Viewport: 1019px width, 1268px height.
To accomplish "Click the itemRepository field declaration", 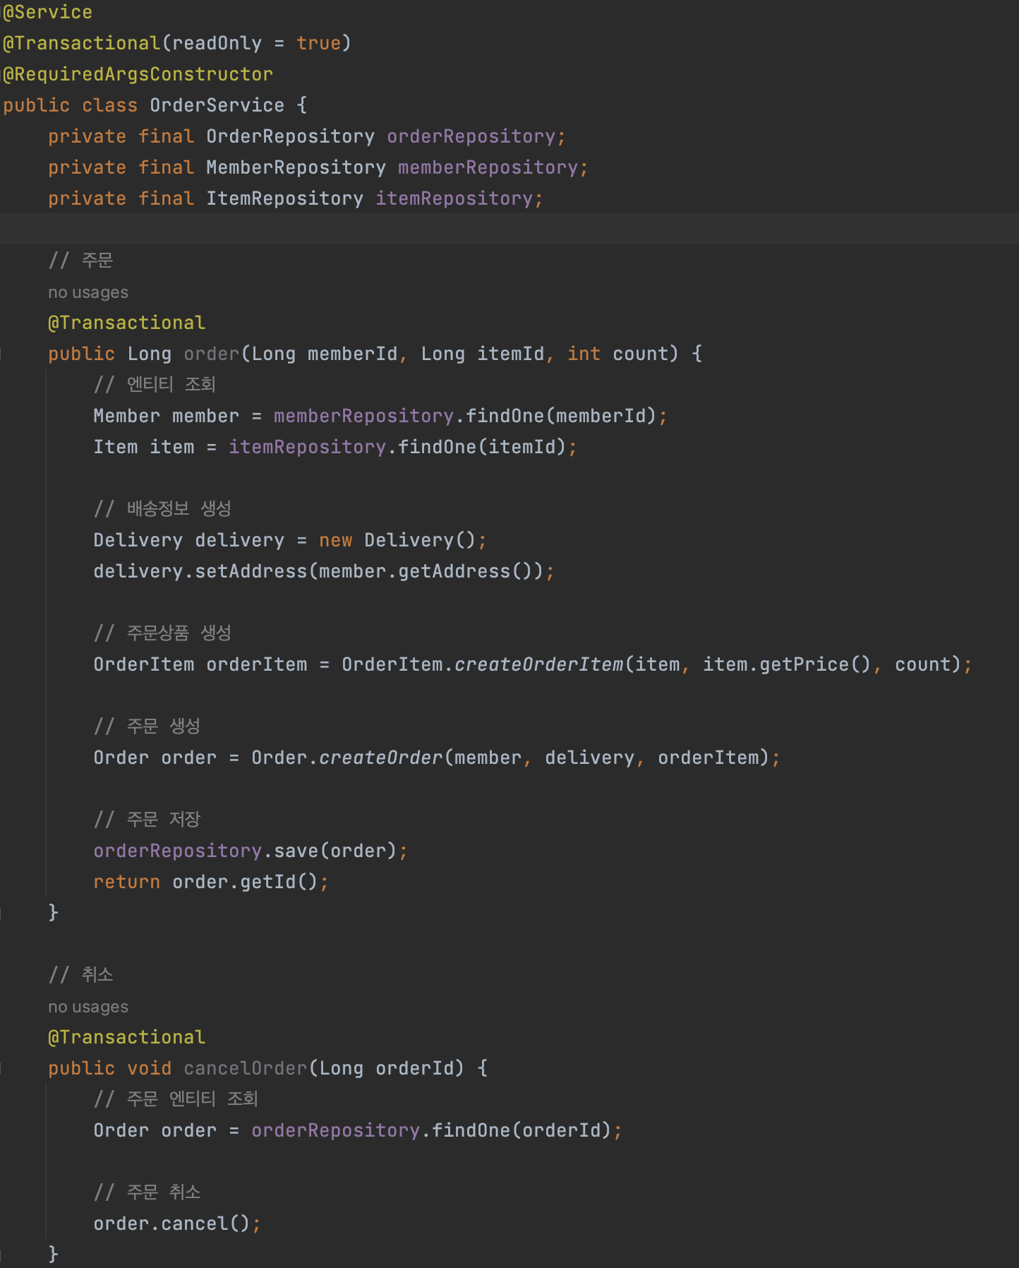I will point(296,198).
